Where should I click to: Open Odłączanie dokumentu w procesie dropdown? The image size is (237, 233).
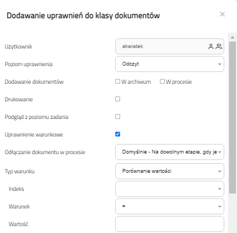170,152
